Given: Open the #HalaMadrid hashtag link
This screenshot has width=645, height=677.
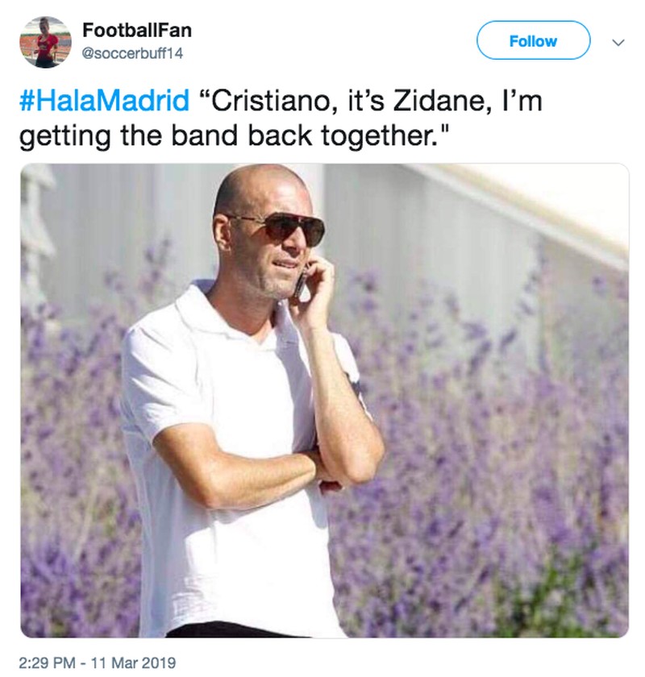Looking at the screenshot, I should coord(104,102).
